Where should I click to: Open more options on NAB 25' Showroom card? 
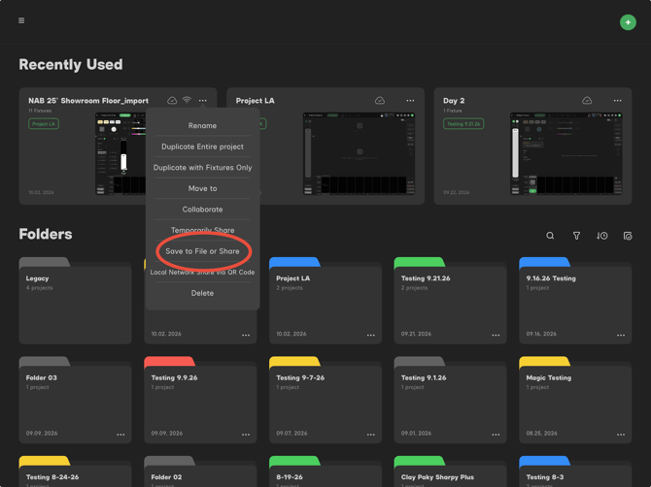point(203,100)
